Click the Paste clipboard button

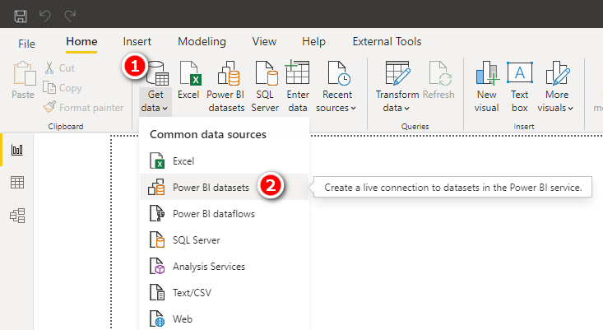point(23,81)
